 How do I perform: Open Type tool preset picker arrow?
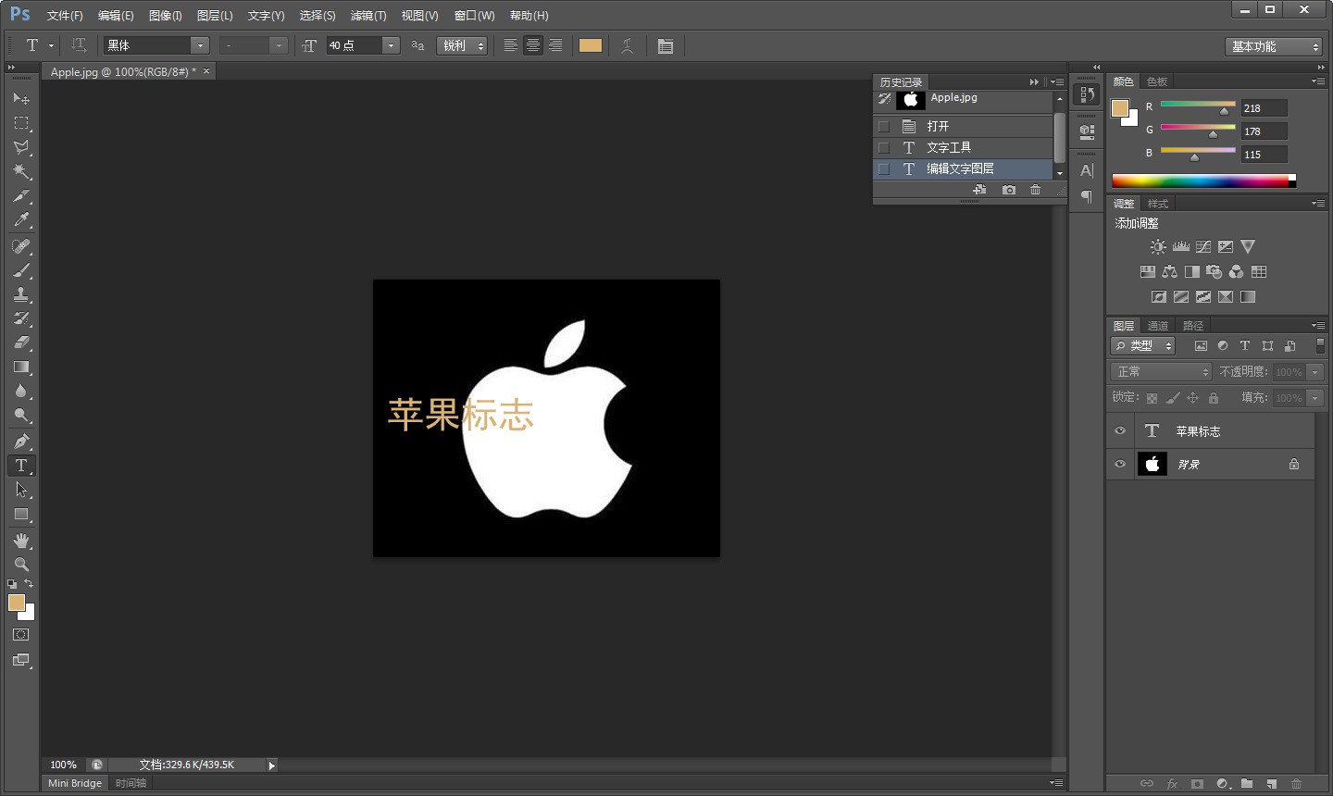tap(51, 45)
